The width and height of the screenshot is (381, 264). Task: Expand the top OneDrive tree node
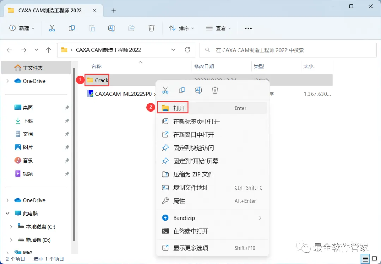(x=8, y=81)
